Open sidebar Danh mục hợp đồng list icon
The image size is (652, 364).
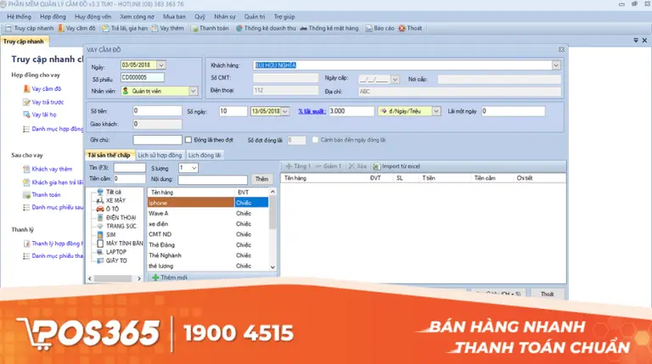pos(26,129)
